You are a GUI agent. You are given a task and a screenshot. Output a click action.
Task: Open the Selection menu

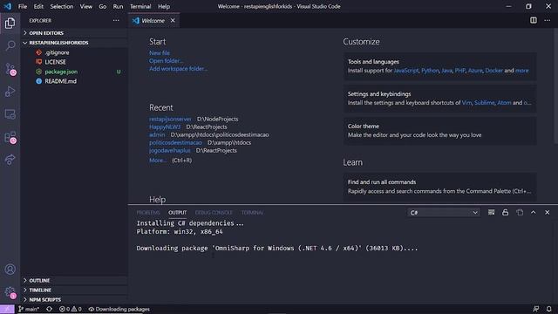click(x=62, y=6)
